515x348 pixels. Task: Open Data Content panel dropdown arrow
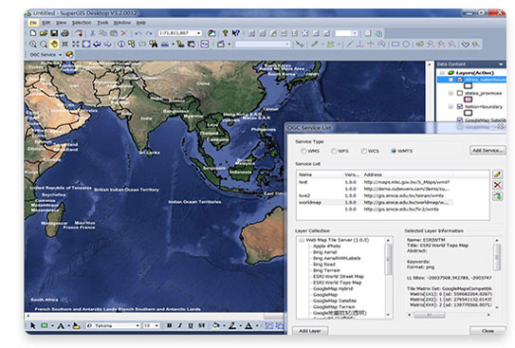pyautogui.click(x=501, y=64)
